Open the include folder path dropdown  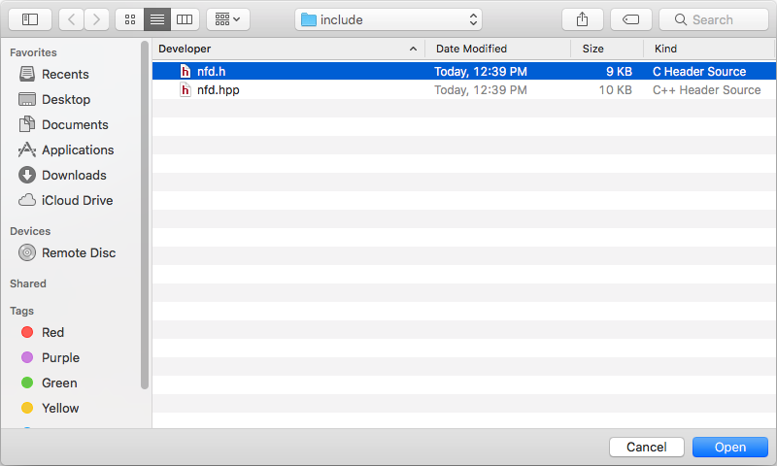pyautogui.click(x=388, y=19)
